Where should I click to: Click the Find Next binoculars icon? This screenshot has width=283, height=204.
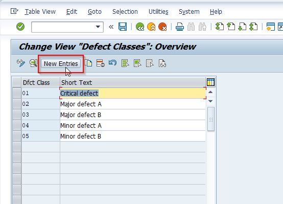pos(202,27)
